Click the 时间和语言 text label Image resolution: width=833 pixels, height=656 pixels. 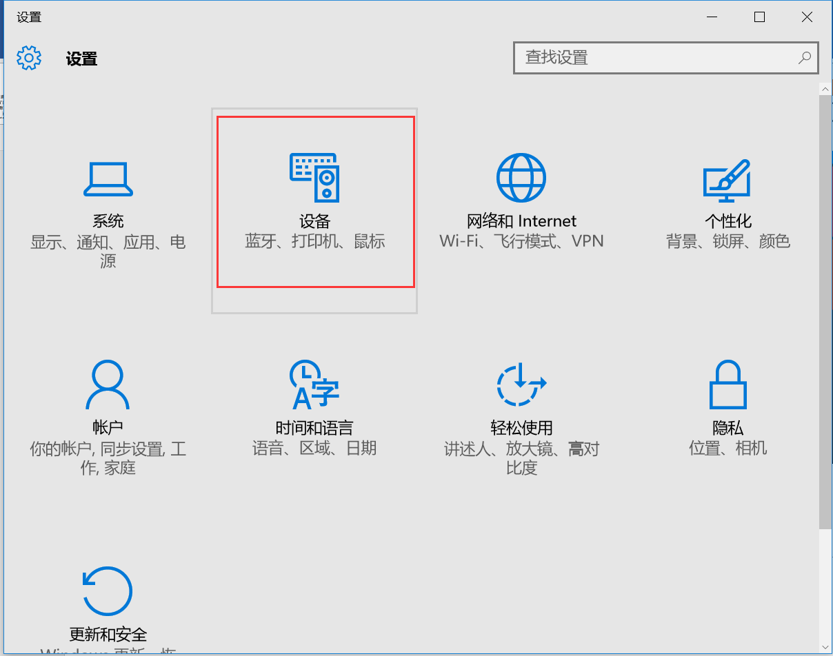314,428
